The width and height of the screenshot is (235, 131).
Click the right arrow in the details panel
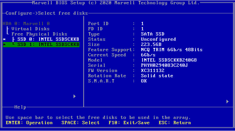click(x=227, y=102)
